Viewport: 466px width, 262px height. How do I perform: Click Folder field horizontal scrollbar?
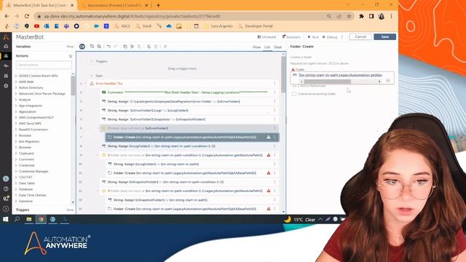point(327,82)
